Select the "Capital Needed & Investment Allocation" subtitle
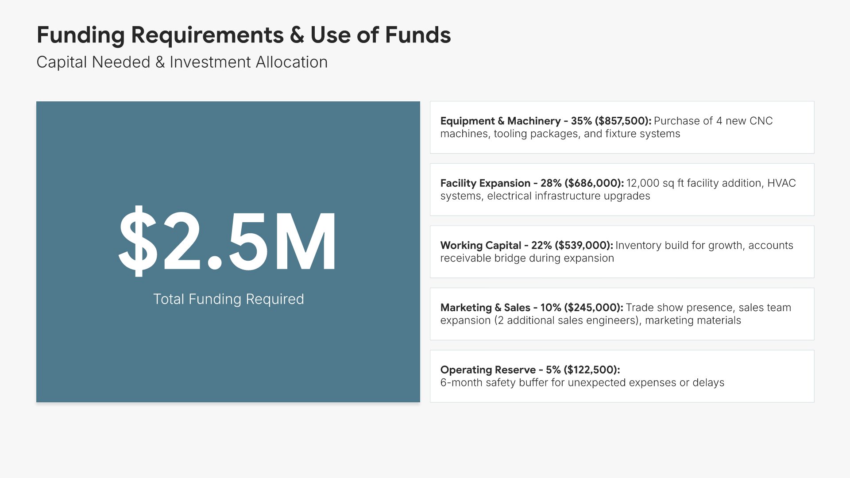 182,62
